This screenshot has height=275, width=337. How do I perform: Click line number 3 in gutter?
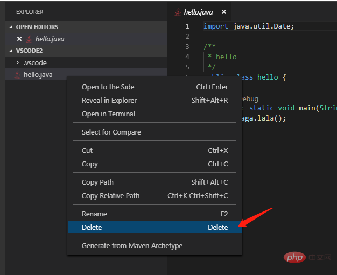[187, 46]
